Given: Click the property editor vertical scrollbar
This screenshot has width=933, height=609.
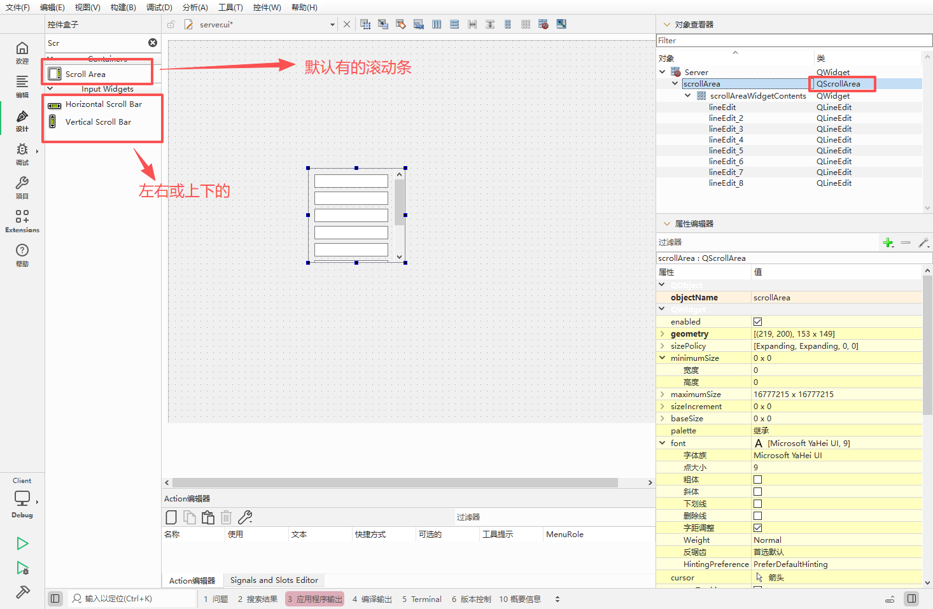Looking at the screenshot, I should click(927, 344).
